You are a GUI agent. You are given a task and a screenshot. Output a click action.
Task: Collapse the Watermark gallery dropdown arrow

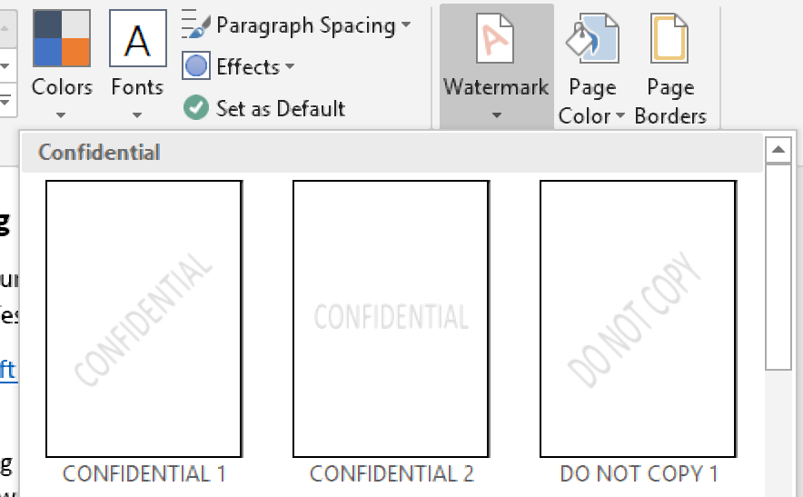point(496,115)
